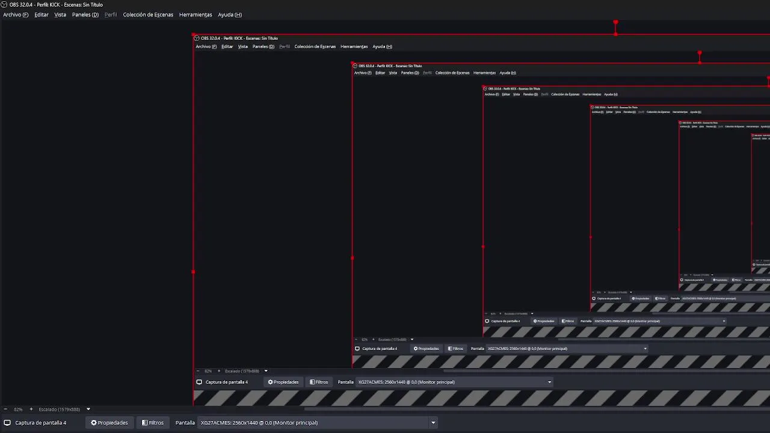Open Filtros in the main source toolbar
The height and width of the screenshot is (433, 770).
[x=153, y=423]
